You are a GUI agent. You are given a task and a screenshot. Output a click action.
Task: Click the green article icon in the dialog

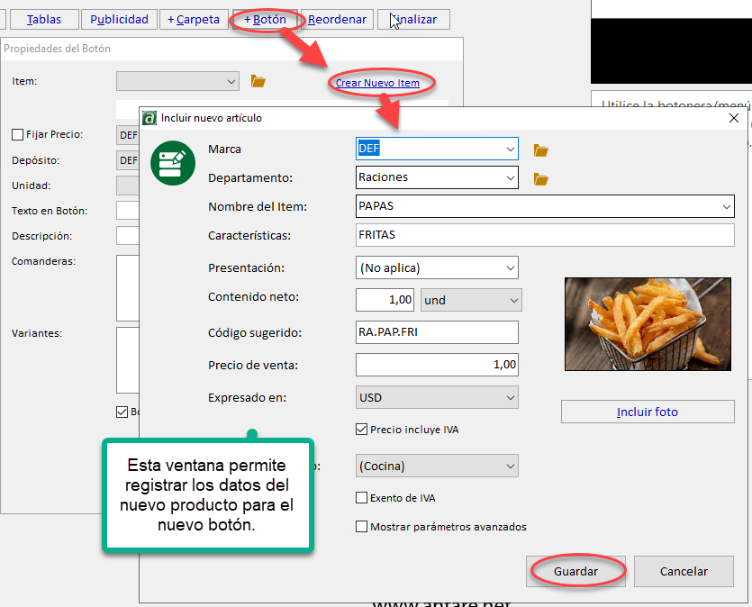click(173, 163)
